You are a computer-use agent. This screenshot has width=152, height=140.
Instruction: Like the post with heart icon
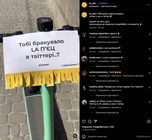tap(84, 121)
